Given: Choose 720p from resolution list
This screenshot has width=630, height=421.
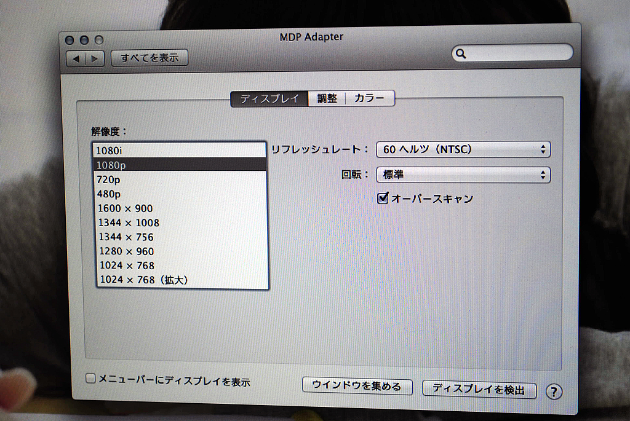Looking at the screenshot, I should point(180,179).
